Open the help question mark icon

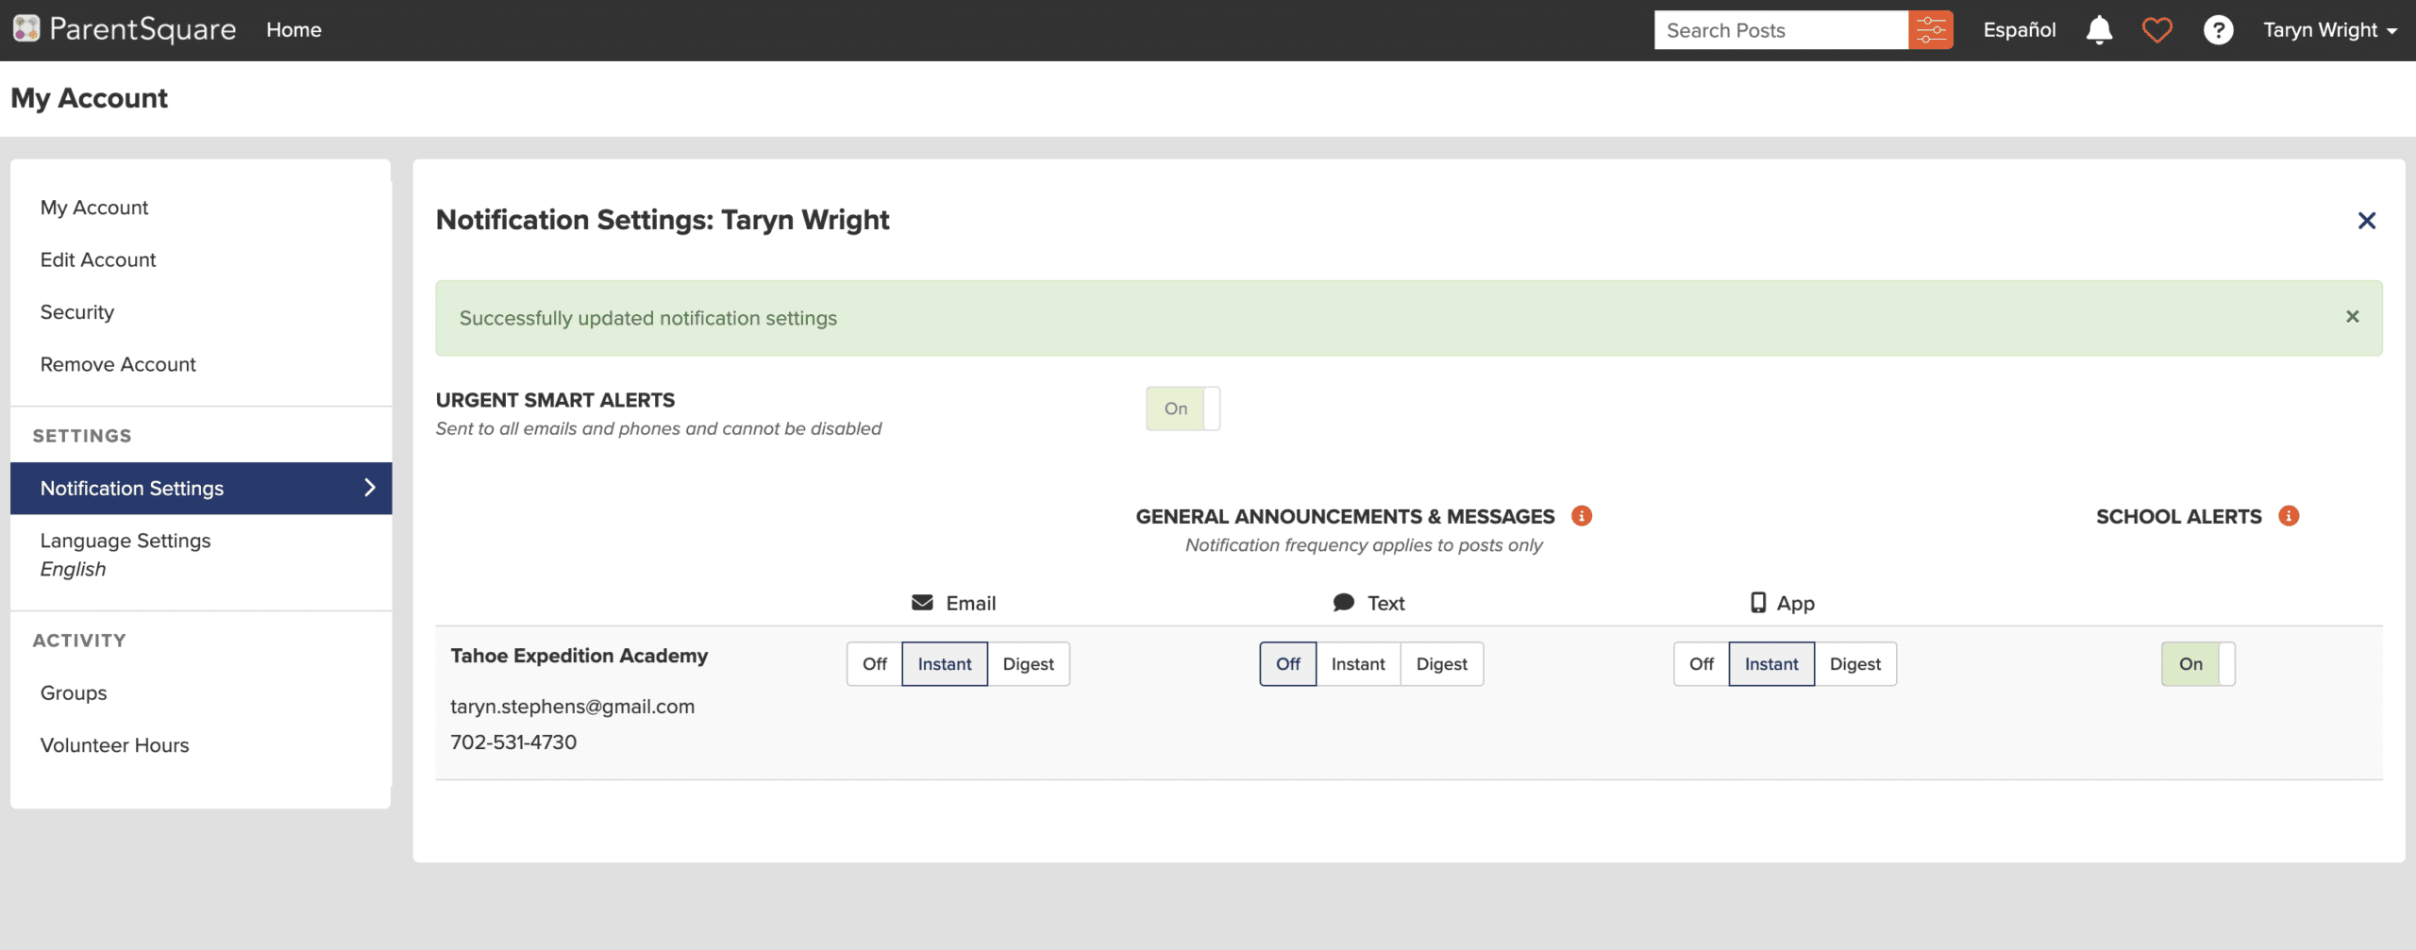[x=2218, y=30]
